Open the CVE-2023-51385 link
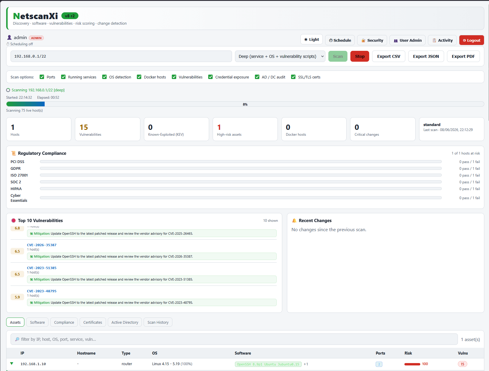The height and width of the screenshot is (371, 489). click(x=42, y=268)
